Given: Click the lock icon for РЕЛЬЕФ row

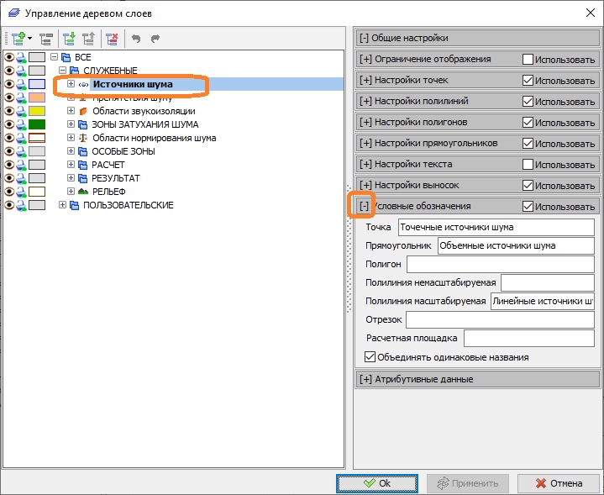Looking at the screenshot, I should coord(21,192).
